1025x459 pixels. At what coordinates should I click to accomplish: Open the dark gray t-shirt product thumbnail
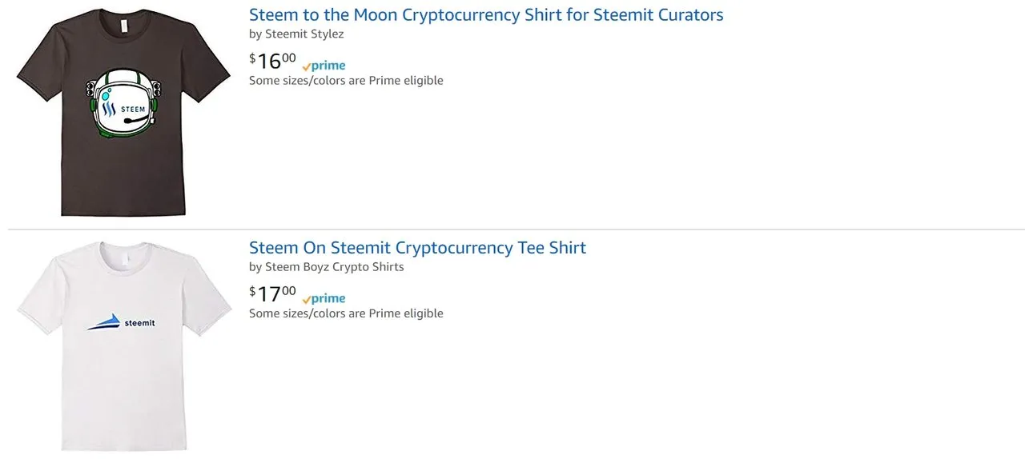[123, 112]
